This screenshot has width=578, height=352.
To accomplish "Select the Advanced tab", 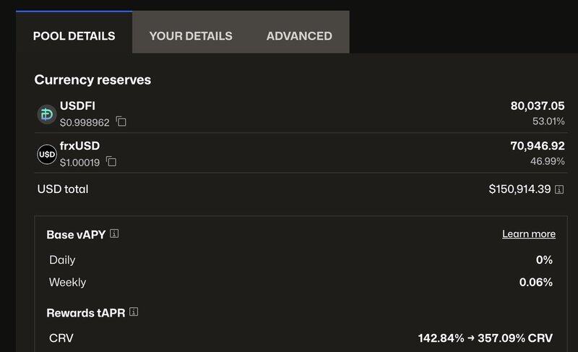I will [299, 35].
